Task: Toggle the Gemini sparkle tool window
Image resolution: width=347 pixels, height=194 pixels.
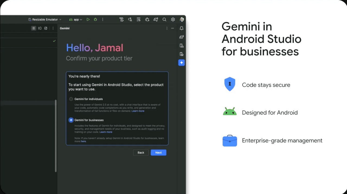Action: [182, 63]
